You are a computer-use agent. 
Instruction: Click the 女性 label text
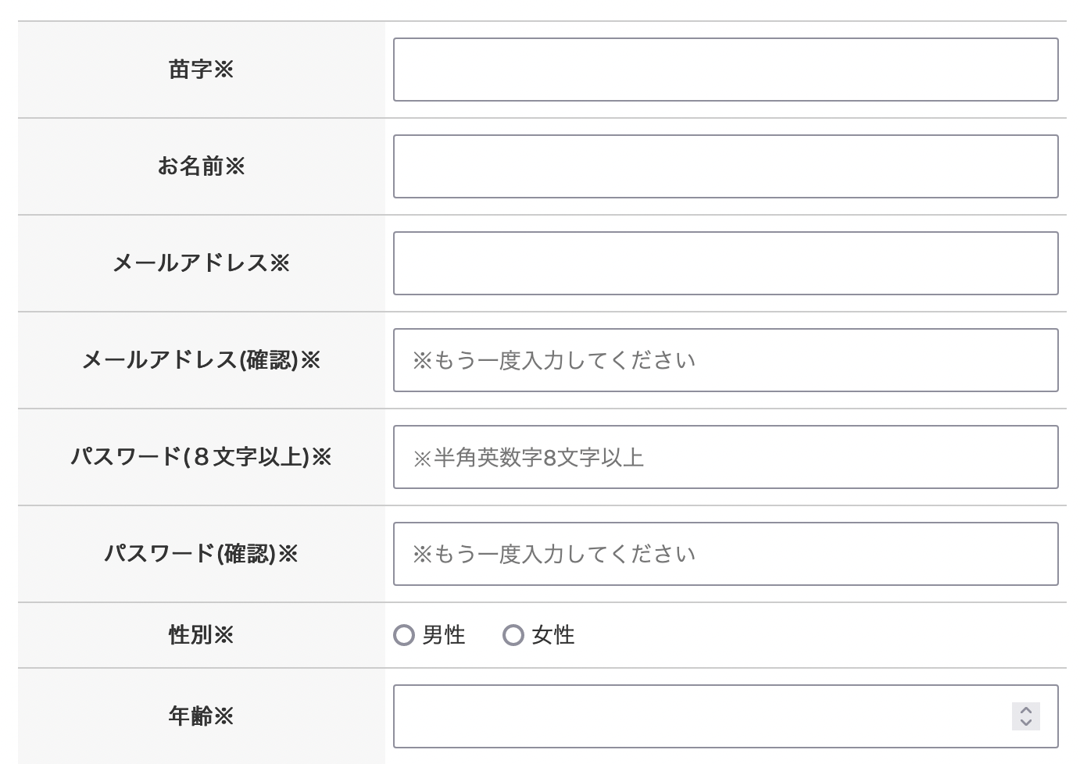pos(553,635)
